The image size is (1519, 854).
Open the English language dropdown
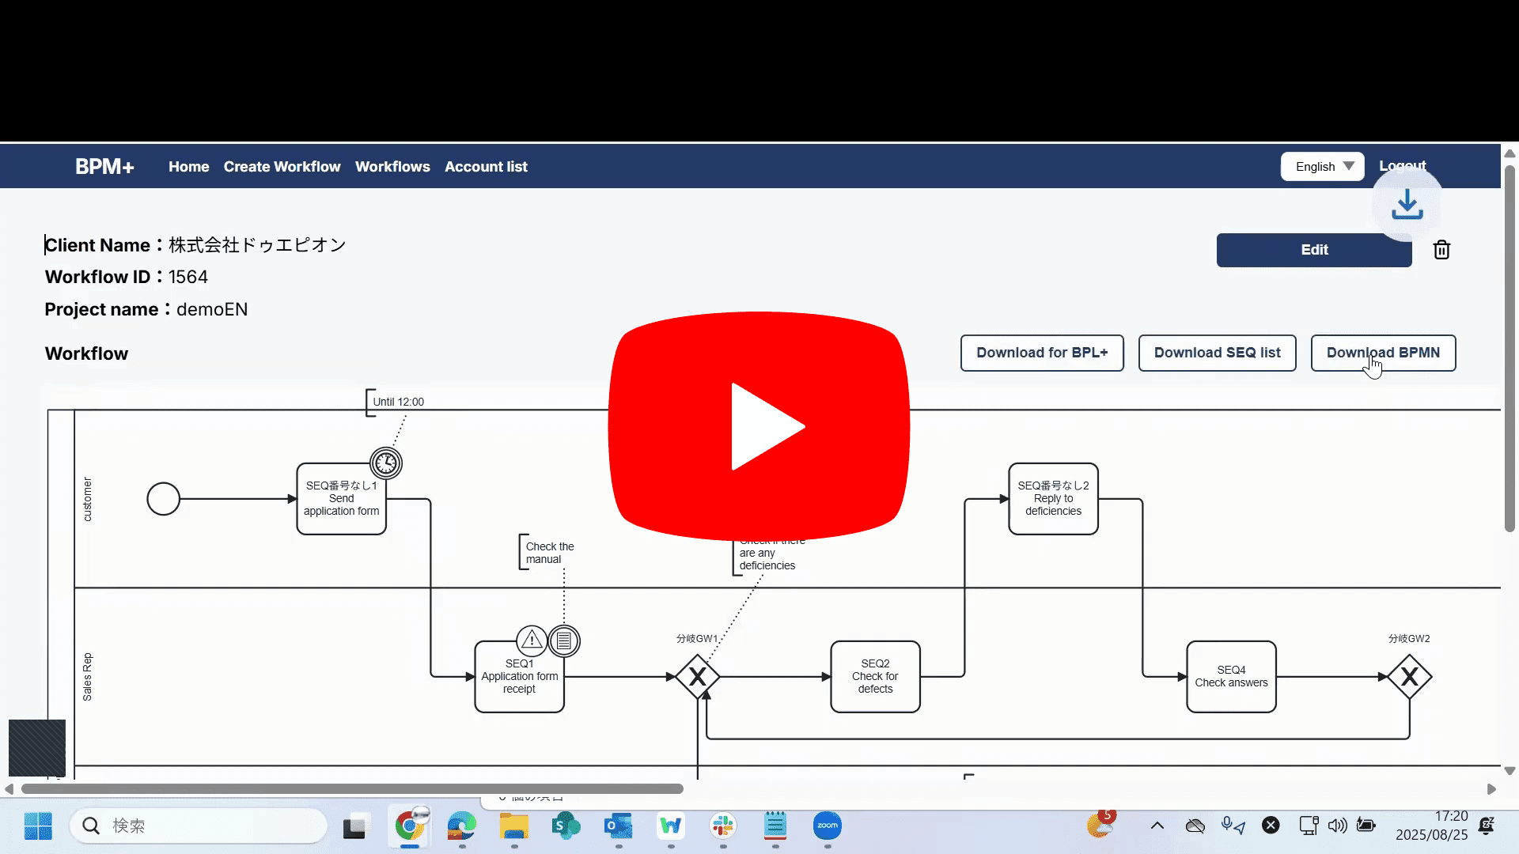[x=1322, y=167]
